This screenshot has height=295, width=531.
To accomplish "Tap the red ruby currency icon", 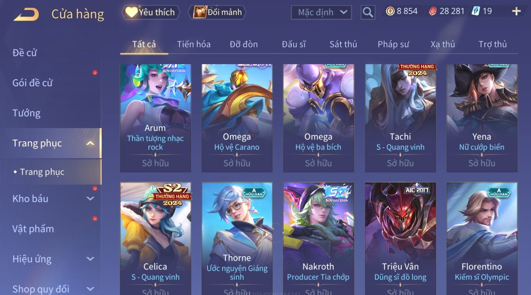I will [x=433, y=11].
